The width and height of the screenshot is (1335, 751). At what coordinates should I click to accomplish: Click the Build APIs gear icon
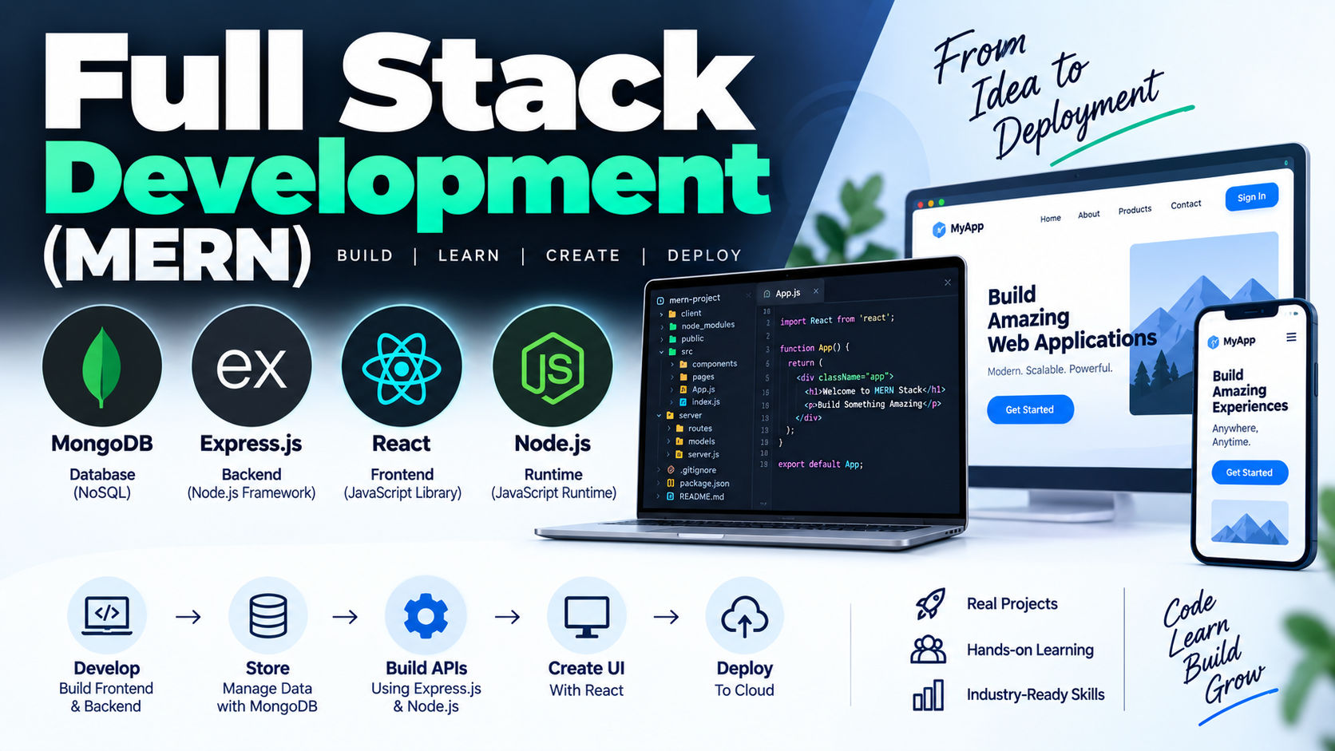(426, 615)
